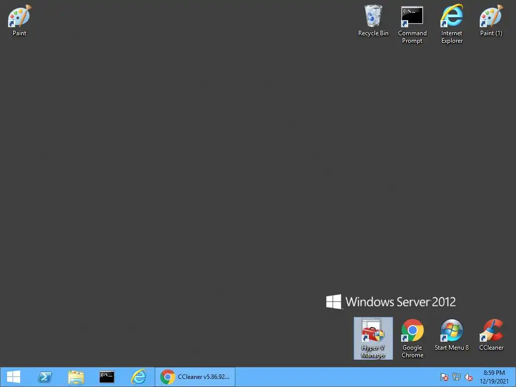
Task: Open the network status tray icon
Action: point(457,377)
